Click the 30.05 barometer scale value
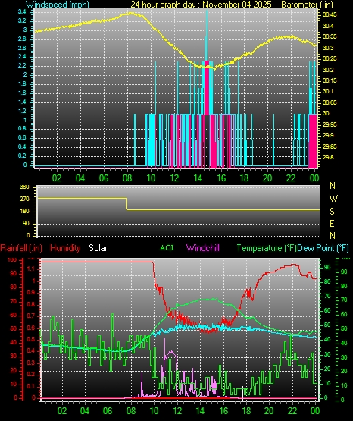The image size is (353, 421). 330,102
